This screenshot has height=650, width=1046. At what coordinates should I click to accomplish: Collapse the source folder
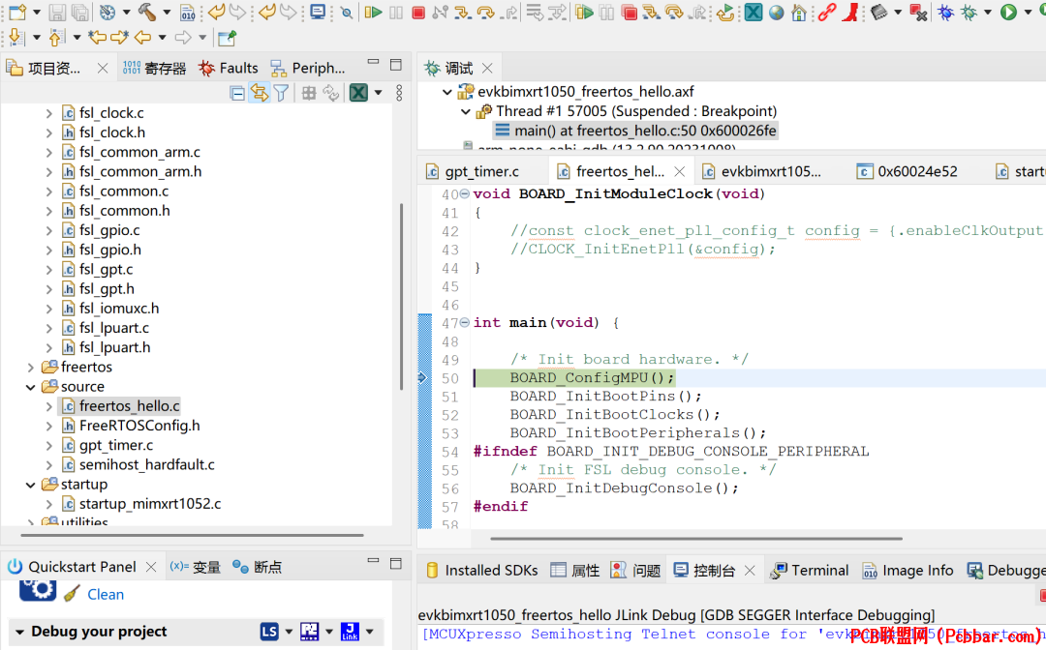coord(31,386)
